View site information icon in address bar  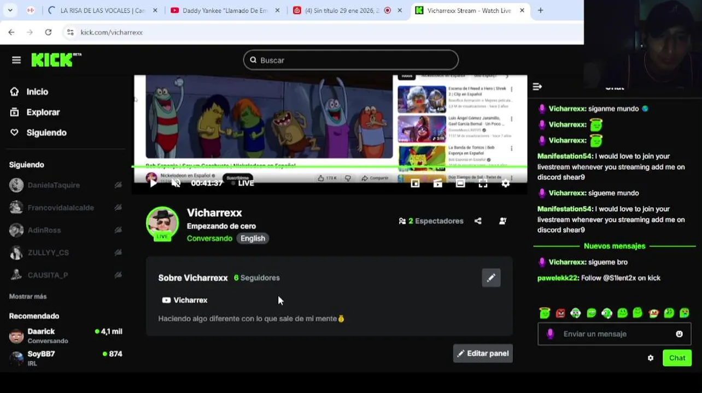point(70,32)
